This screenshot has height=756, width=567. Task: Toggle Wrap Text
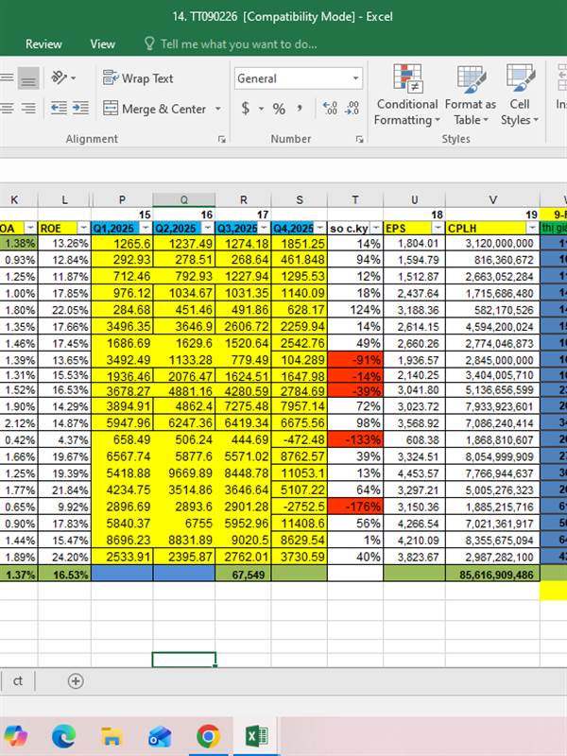tap(138, 78)
